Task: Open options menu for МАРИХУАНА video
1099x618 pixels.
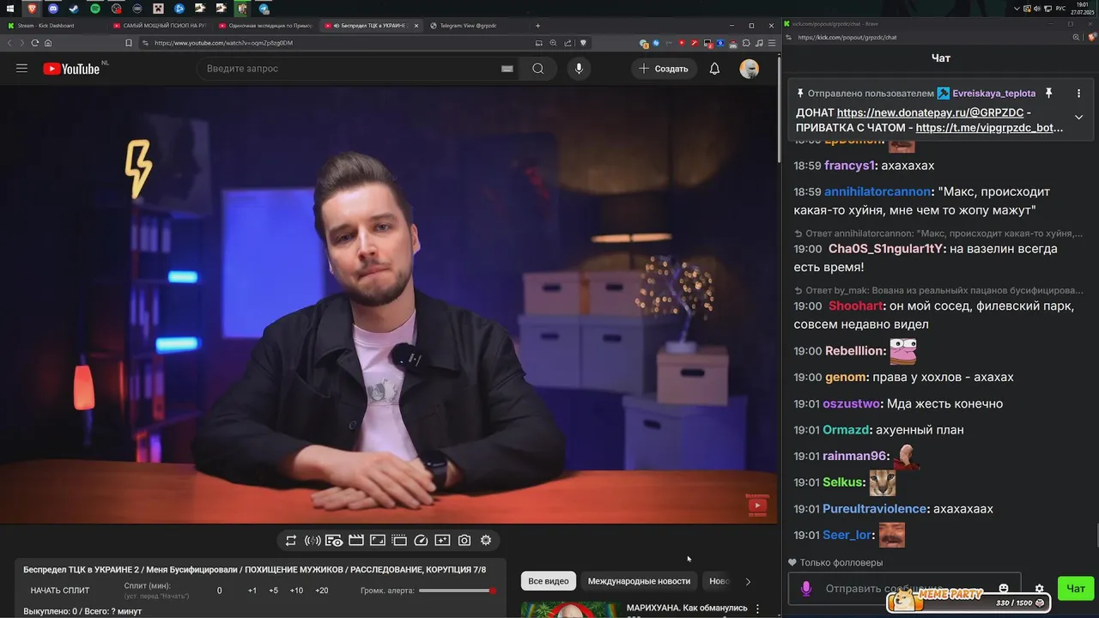Action: coord(757,609)
